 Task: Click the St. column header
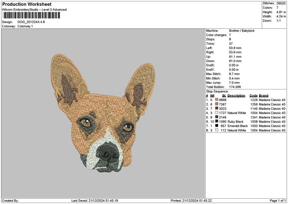(224, 95)
